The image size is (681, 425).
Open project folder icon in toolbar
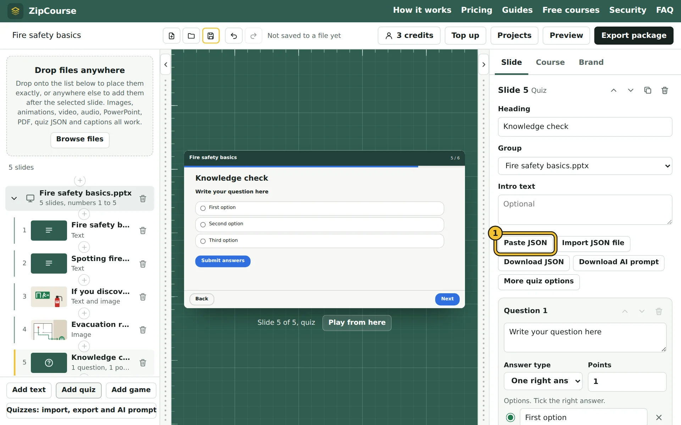[x=191, y=36]
